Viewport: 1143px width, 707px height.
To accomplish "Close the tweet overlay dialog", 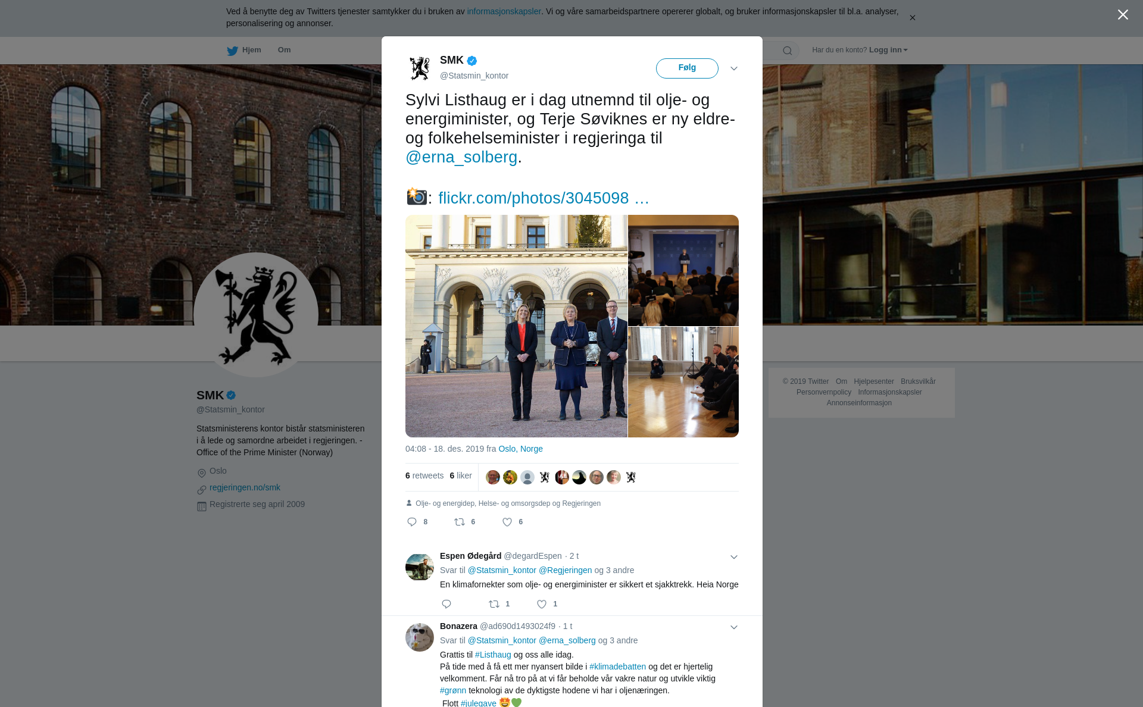I will 1123,15.
